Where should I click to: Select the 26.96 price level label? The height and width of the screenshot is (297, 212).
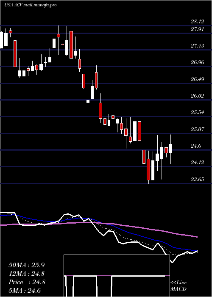(x=198, y=62)
